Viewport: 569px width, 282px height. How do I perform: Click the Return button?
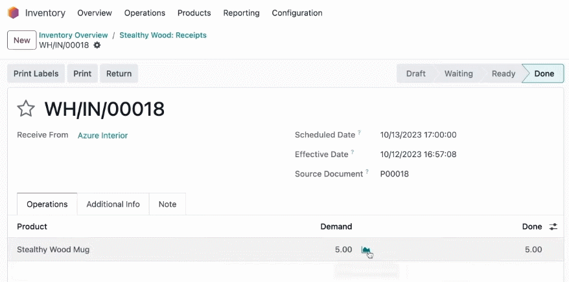(x=119, y=74)
